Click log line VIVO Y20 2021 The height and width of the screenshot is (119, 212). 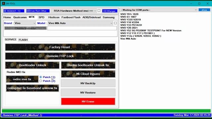point(129,28)
